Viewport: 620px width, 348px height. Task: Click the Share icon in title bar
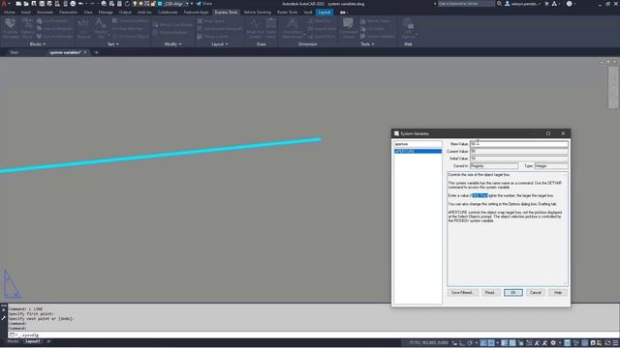(x=204, y=4)
